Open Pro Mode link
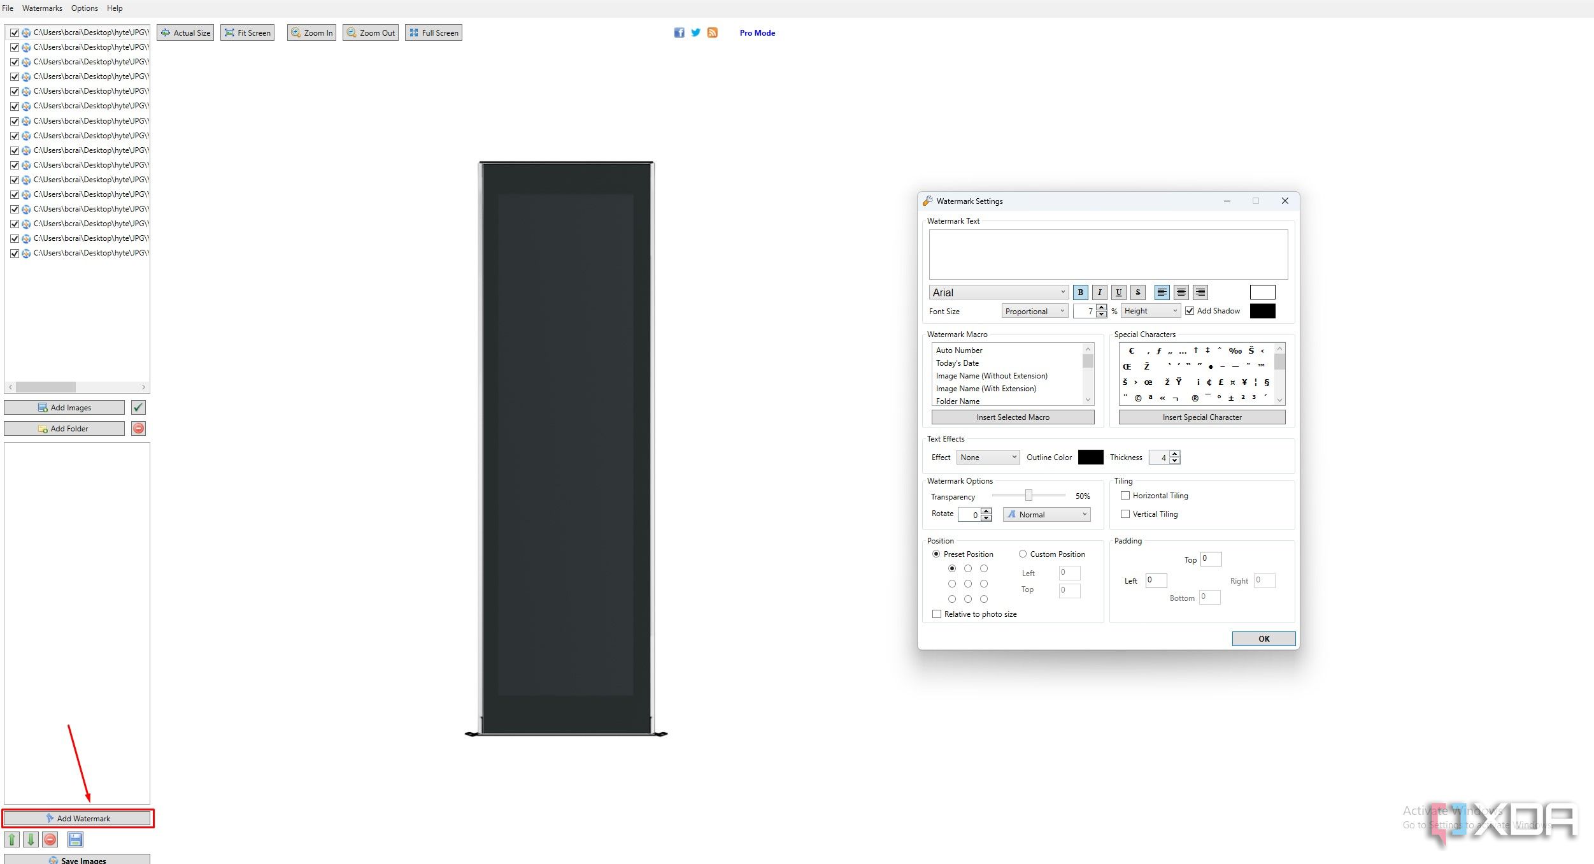Viewport: 1594px width, 864px height. [x=757, y=32]
